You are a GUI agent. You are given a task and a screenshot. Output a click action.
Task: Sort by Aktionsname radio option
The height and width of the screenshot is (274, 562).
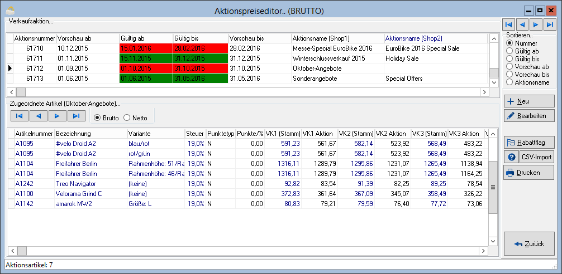(527, 82)
